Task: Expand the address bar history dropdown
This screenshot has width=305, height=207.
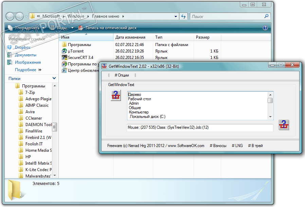Action: (x=176, y=17)
